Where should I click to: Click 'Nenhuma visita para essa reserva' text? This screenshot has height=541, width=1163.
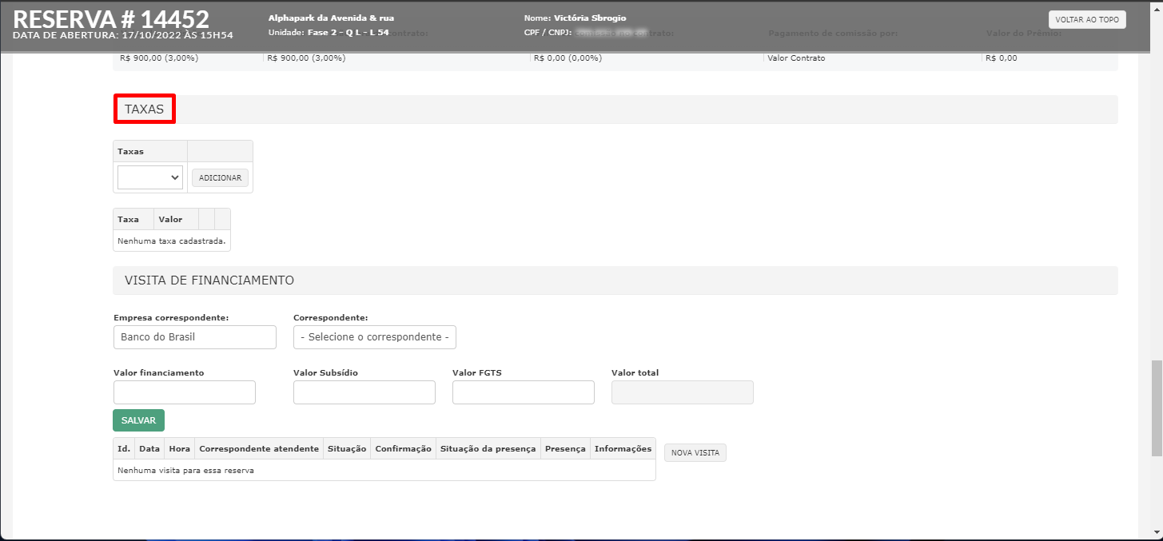185,471
